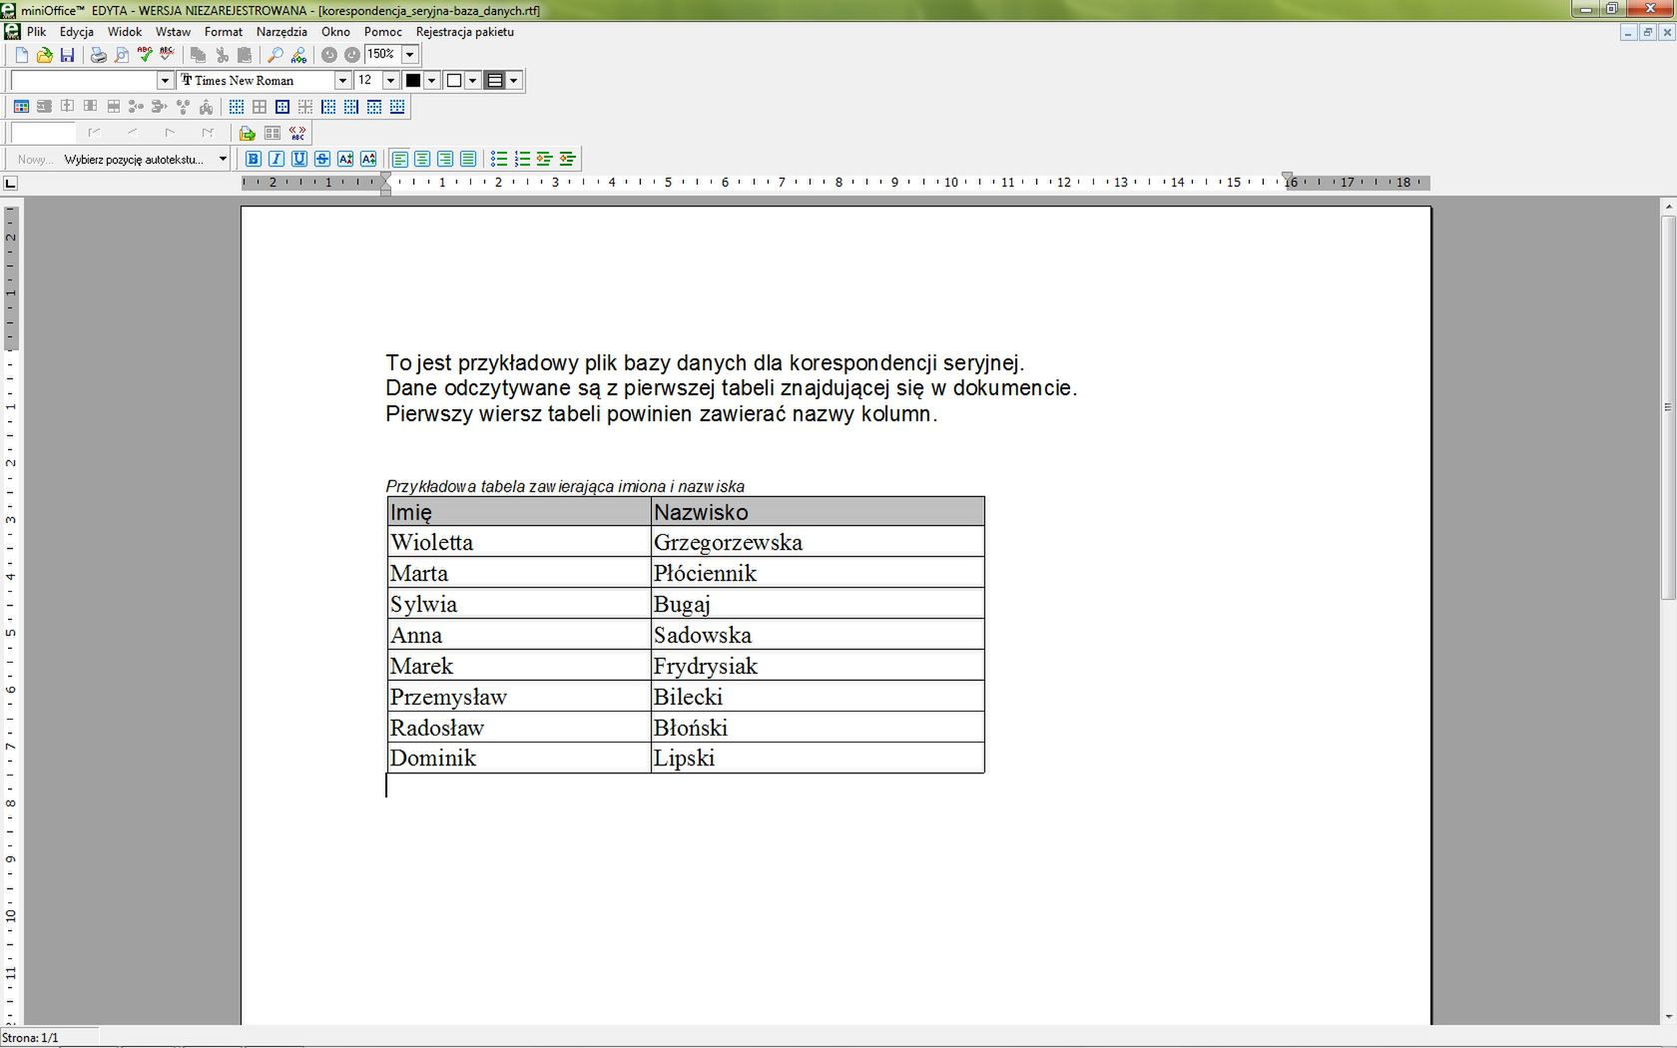This screenshot has height=1048, width=1677.
Task: Expand the Times New Roman font list
Action: 342,81
